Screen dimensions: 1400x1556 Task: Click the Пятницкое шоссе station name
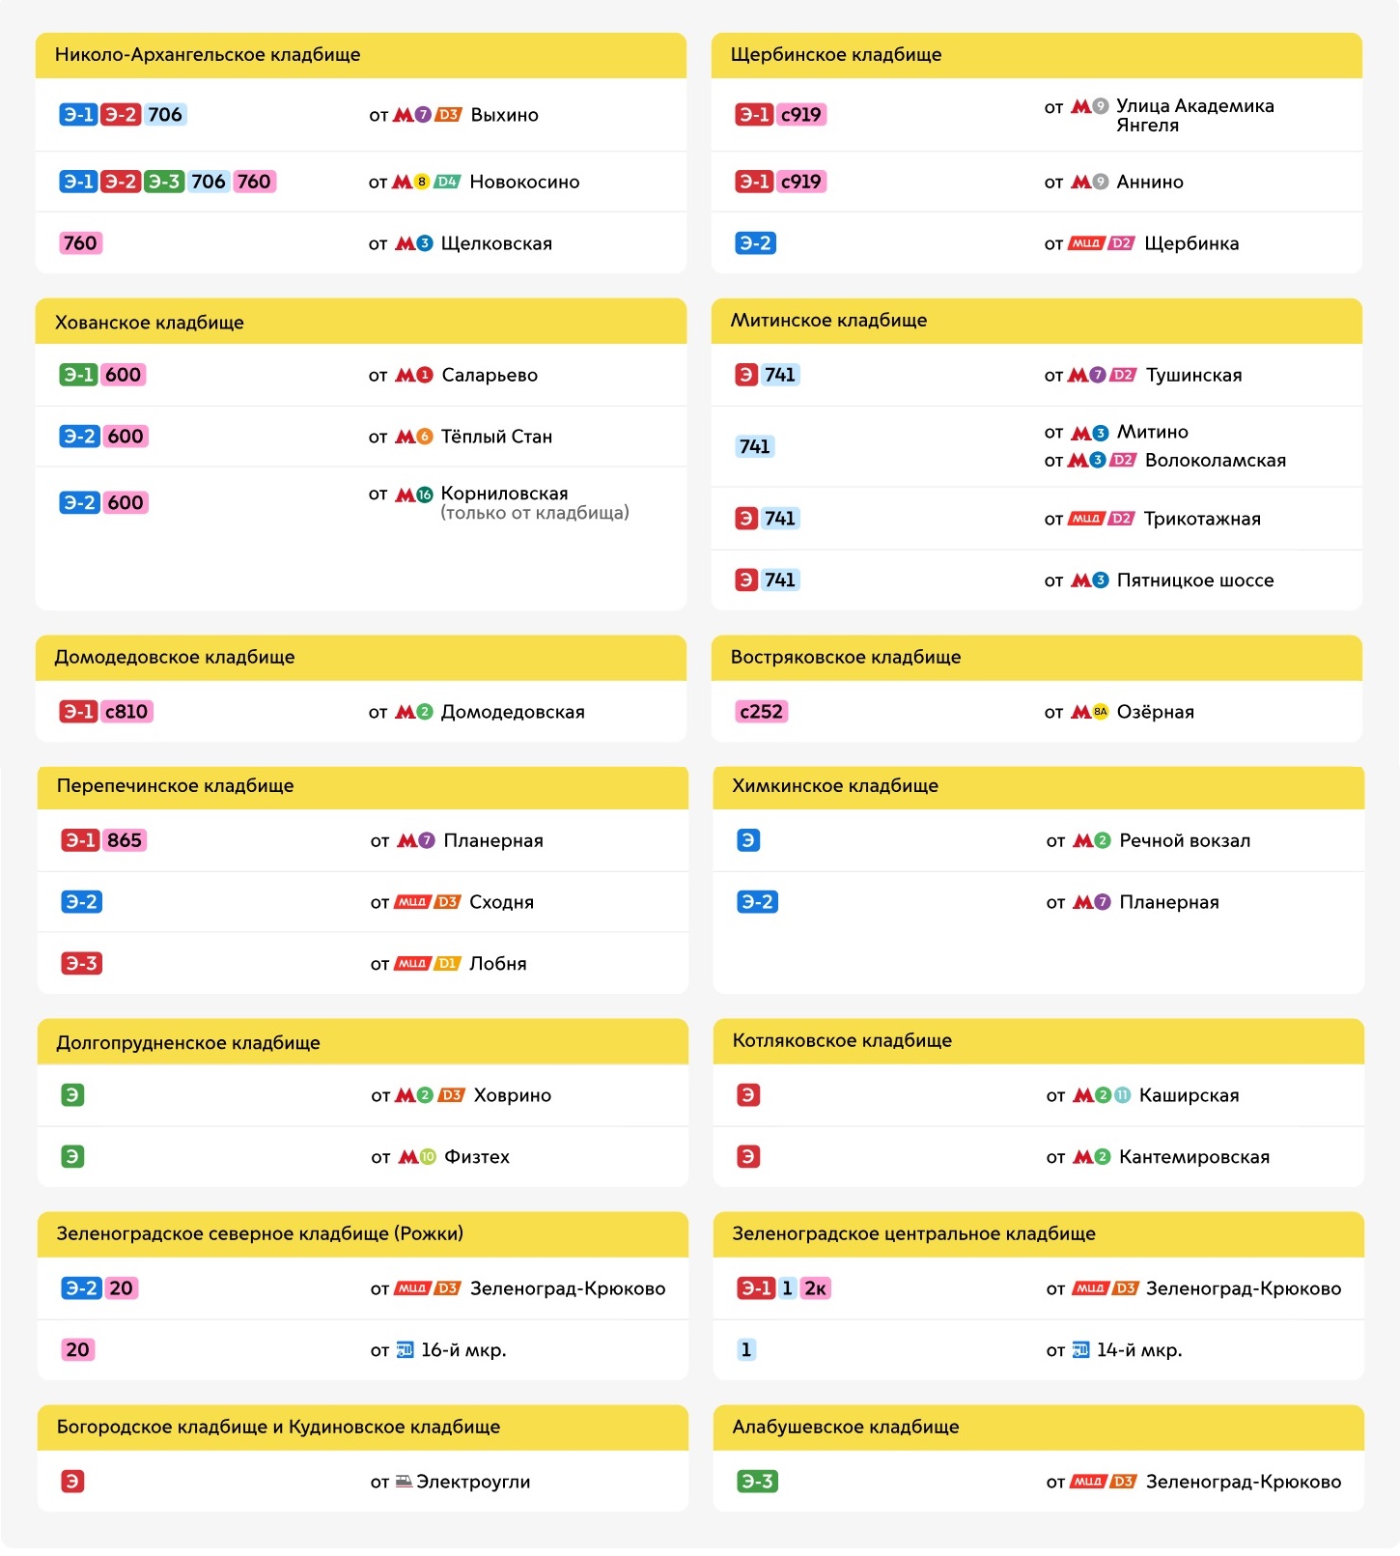point(1195,580)
